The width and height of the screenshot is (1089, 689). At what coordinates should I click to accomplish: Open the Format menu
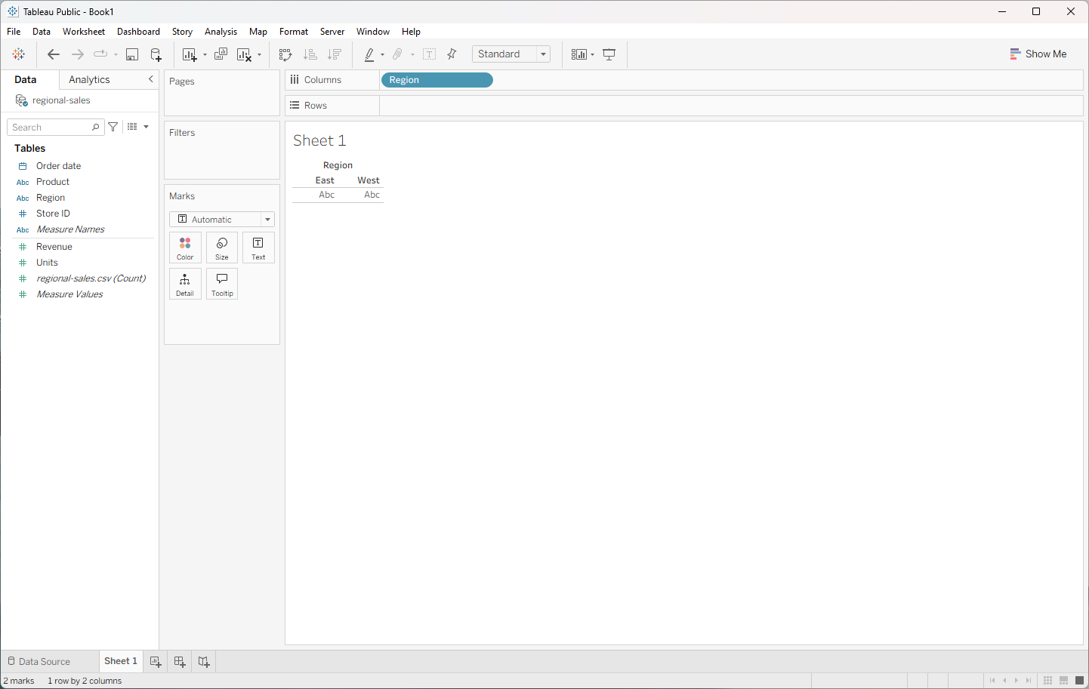[x=294, y=32]
